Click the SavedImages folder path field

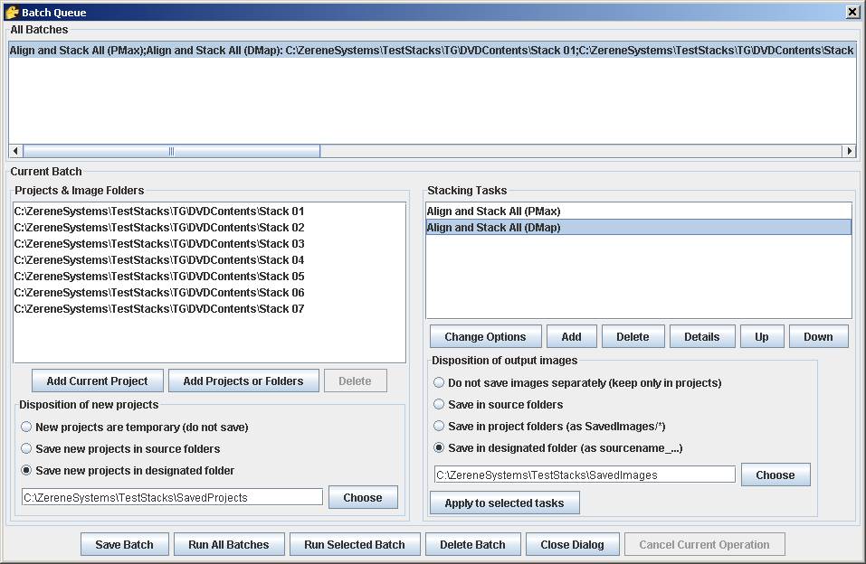pyautogui.click(x=585, y=475)
